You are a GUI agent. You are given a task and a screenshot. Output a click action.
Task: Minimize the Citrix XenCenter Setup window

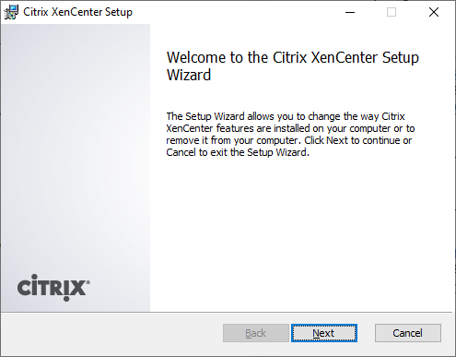pos(350,12)
